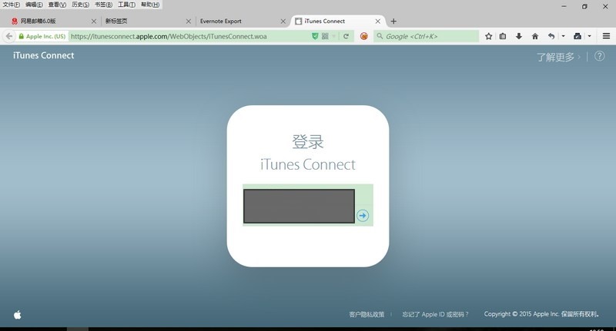Click the Google search box
The height and width of the screenshot is (331, 616).
[x=427, y=36]
